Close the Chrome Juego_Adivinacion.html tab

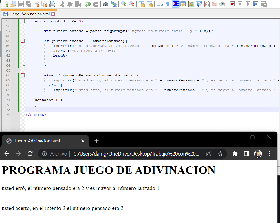83,141
